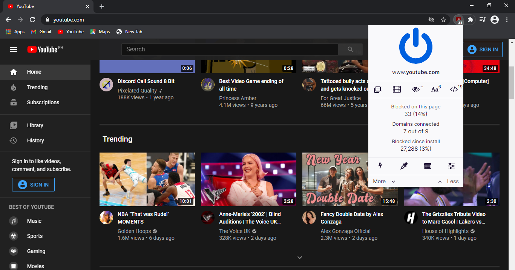
Task: Expand the More section in uBlock popup
Action: 384,181
